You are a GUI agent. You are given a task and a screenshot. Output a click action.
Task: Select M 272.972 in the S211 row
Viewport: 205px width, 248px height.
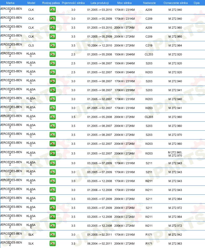[x=175, y=208]
